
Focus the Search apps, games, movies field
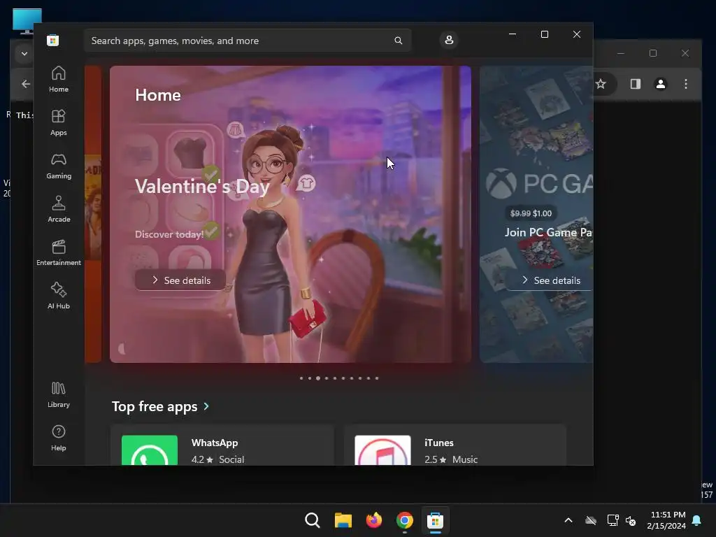(x=248, y=41)
